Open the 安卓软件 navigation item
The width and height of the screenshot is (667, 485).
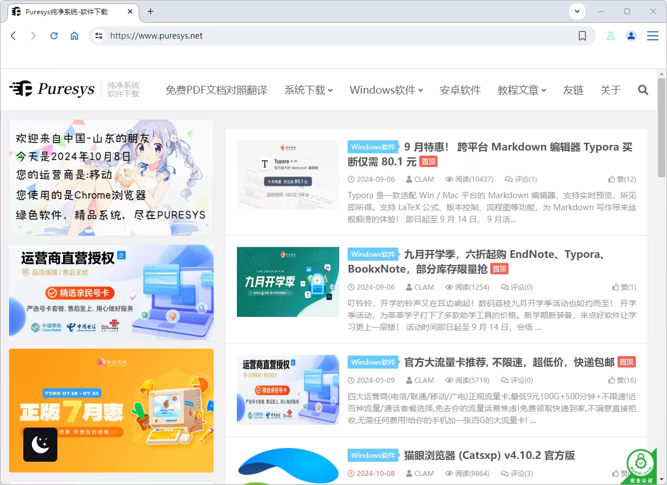tap(460, 90)
